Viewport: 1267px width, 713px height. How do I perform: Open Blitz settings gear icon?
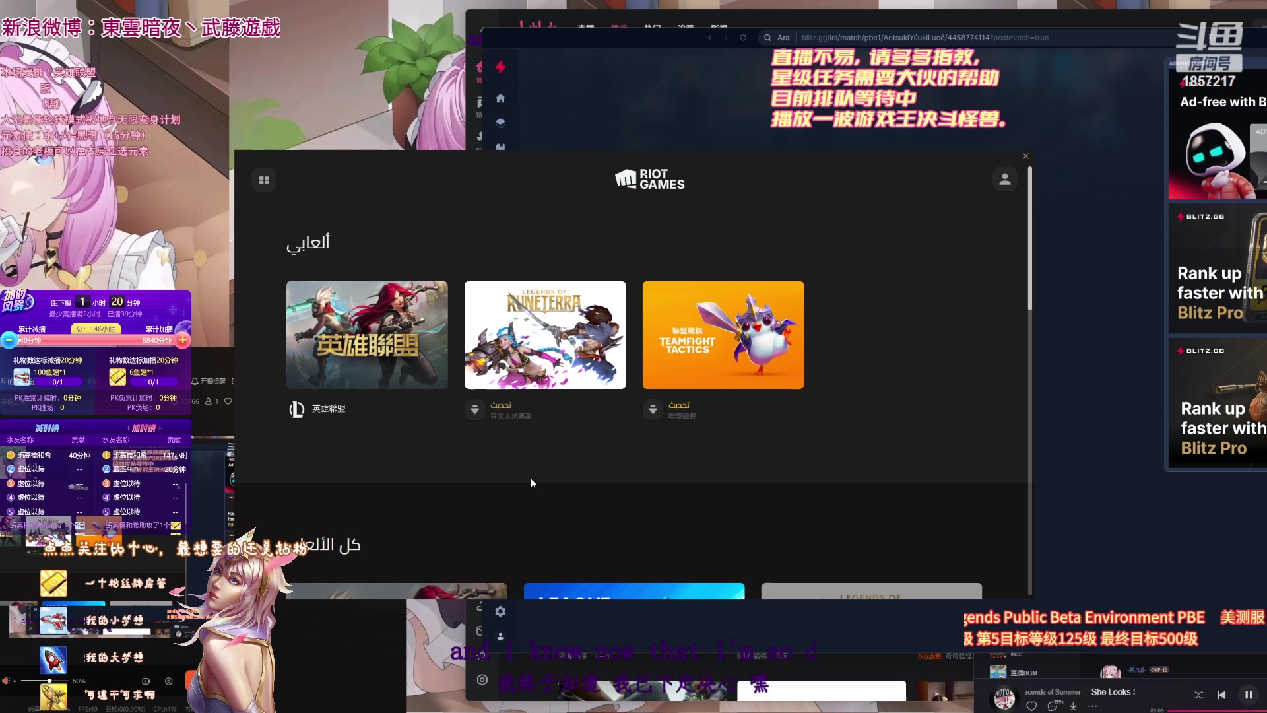500,611
